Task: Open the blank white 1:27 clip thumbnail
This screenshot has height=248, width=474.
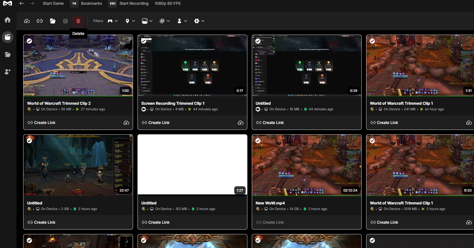Action: point(192,165)
